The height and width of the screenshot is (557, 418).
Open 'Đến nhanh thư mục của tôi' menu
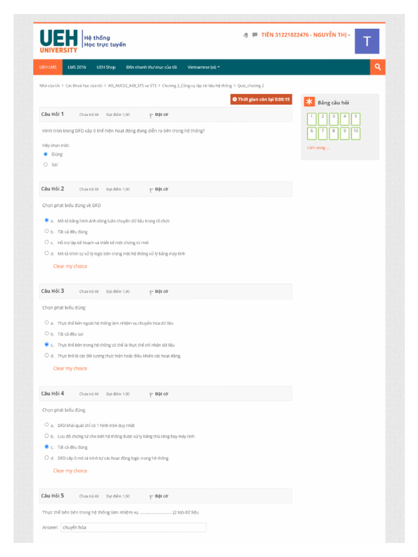(151, 67)
